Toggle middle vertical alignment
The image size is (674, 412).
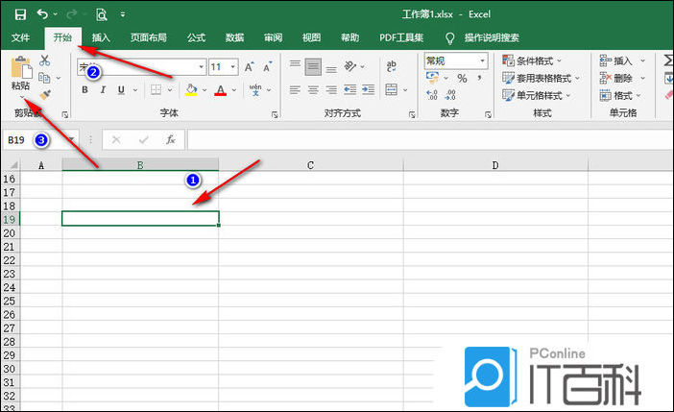(313, 67)
